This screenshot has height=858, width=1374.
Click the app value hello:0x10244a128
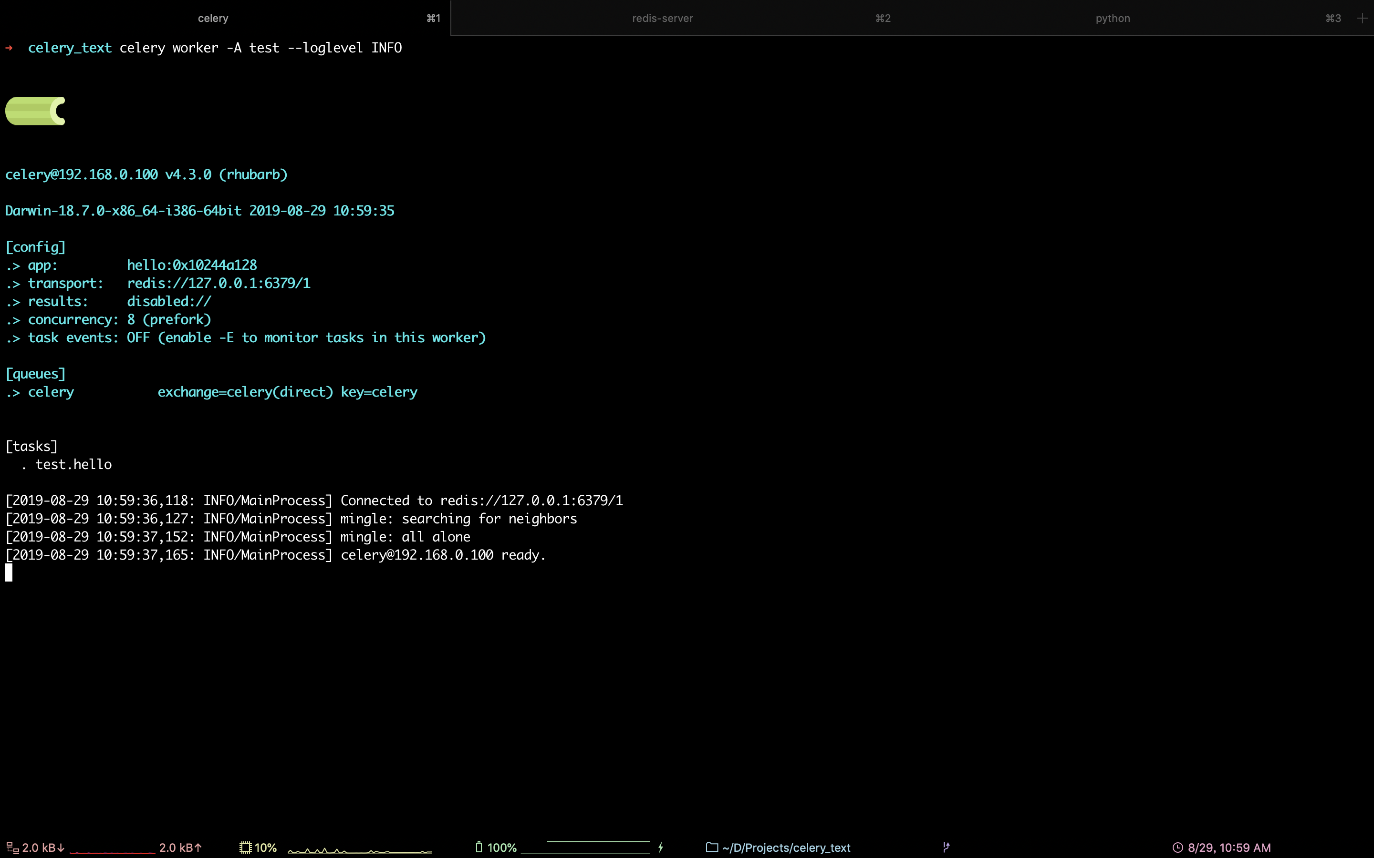tap(192, 265)
